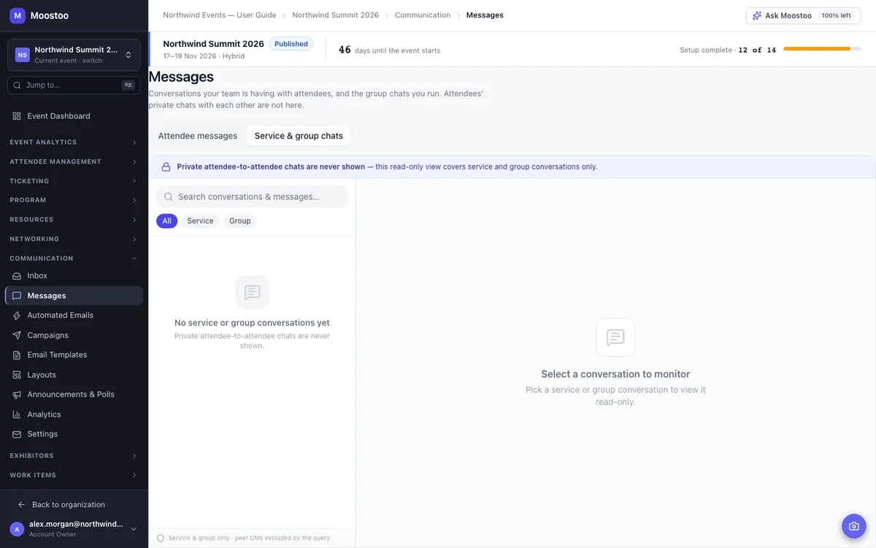Click the Layouts page icon
The image size is (876, 548).
[17, 375]
